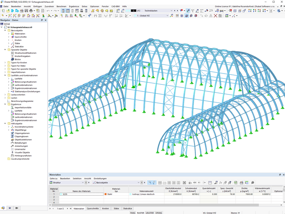Click Einstellungen in Materialien panel menu
The image size is (285, 214).
[x=100, y=178]
